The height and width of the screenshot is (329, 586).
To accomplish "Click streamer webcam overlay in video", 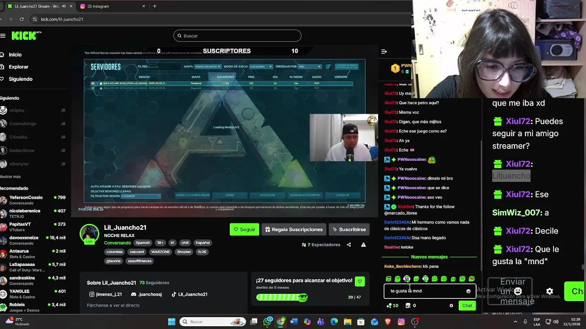I will [x=344, y=138].
